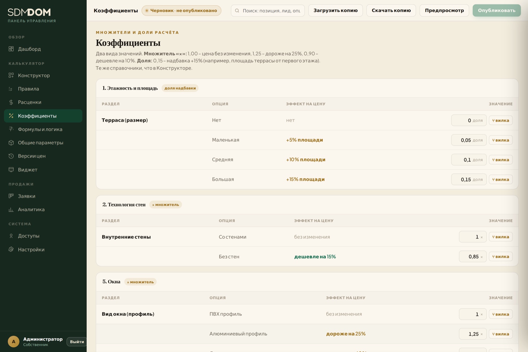Edit the multiplier for Со стенами
The width and height of the screenshot is (528, 352).
coord(473,237)
